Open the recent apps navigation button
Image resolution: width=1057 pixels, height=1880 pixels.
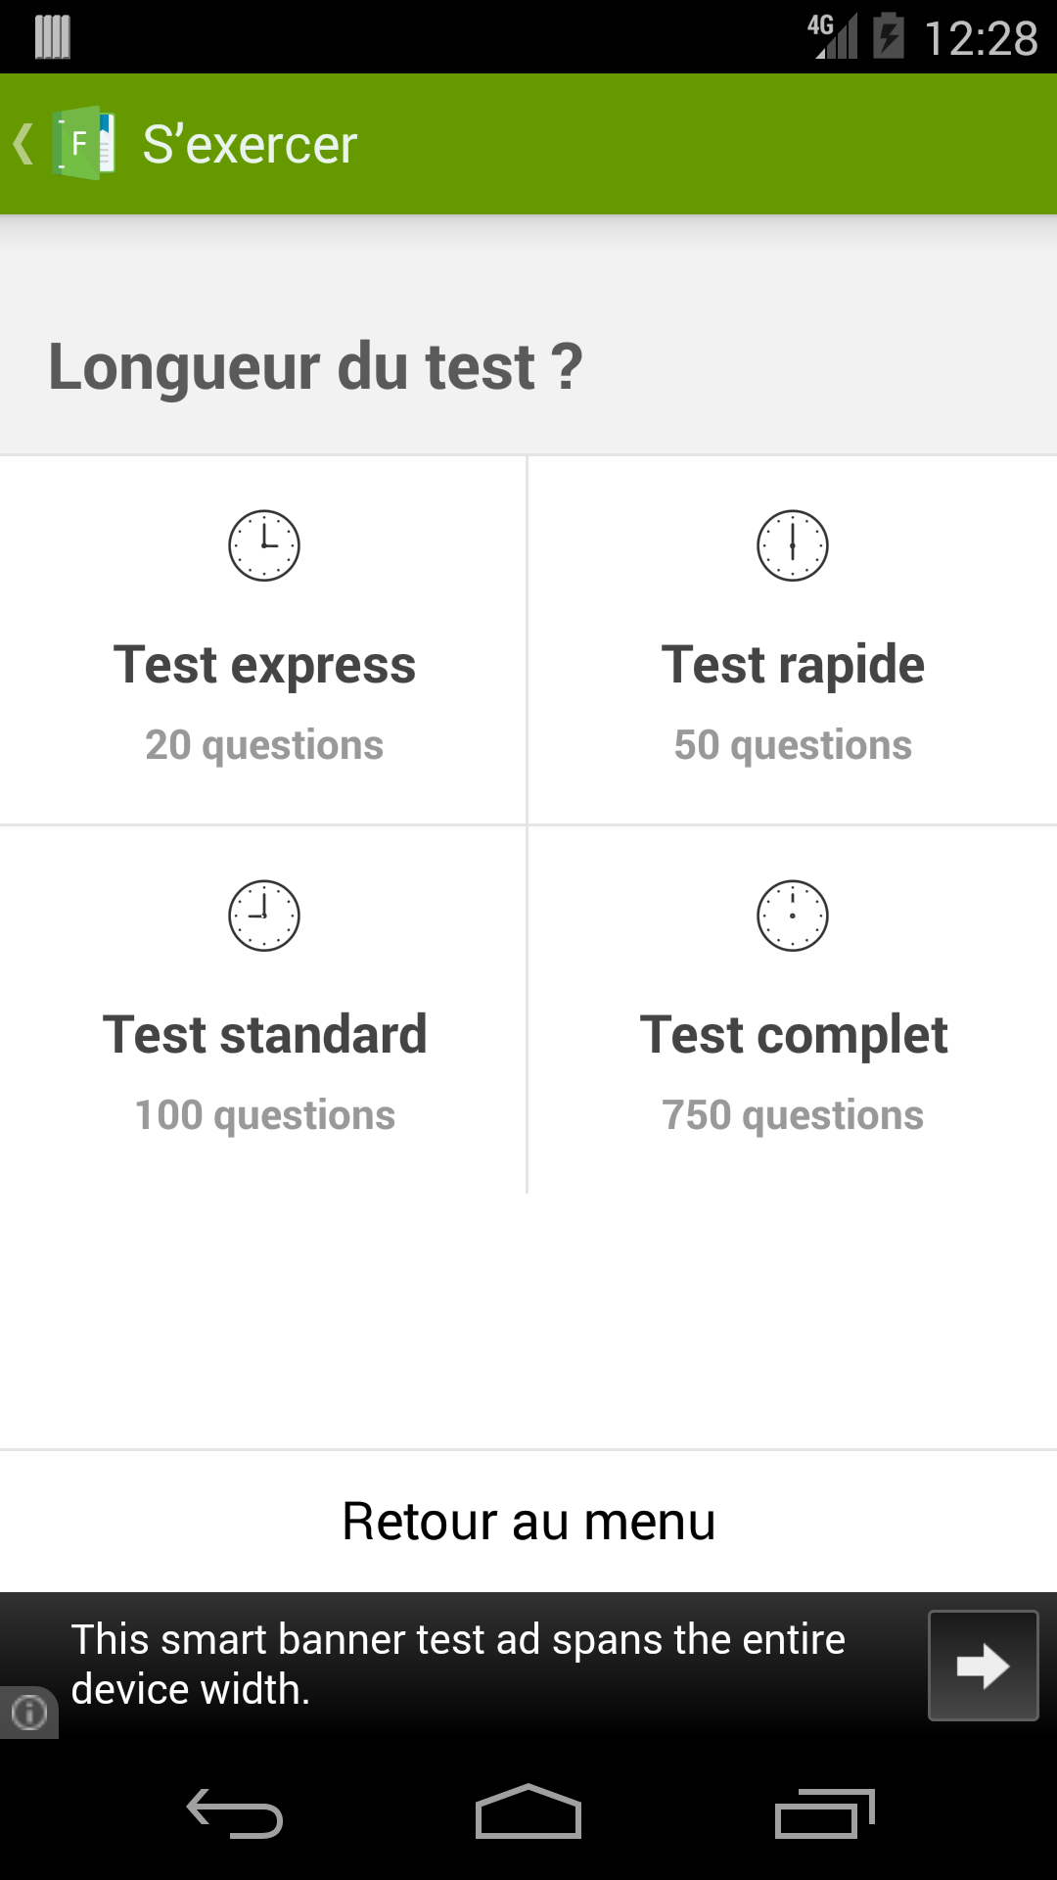click(824, 1813)
